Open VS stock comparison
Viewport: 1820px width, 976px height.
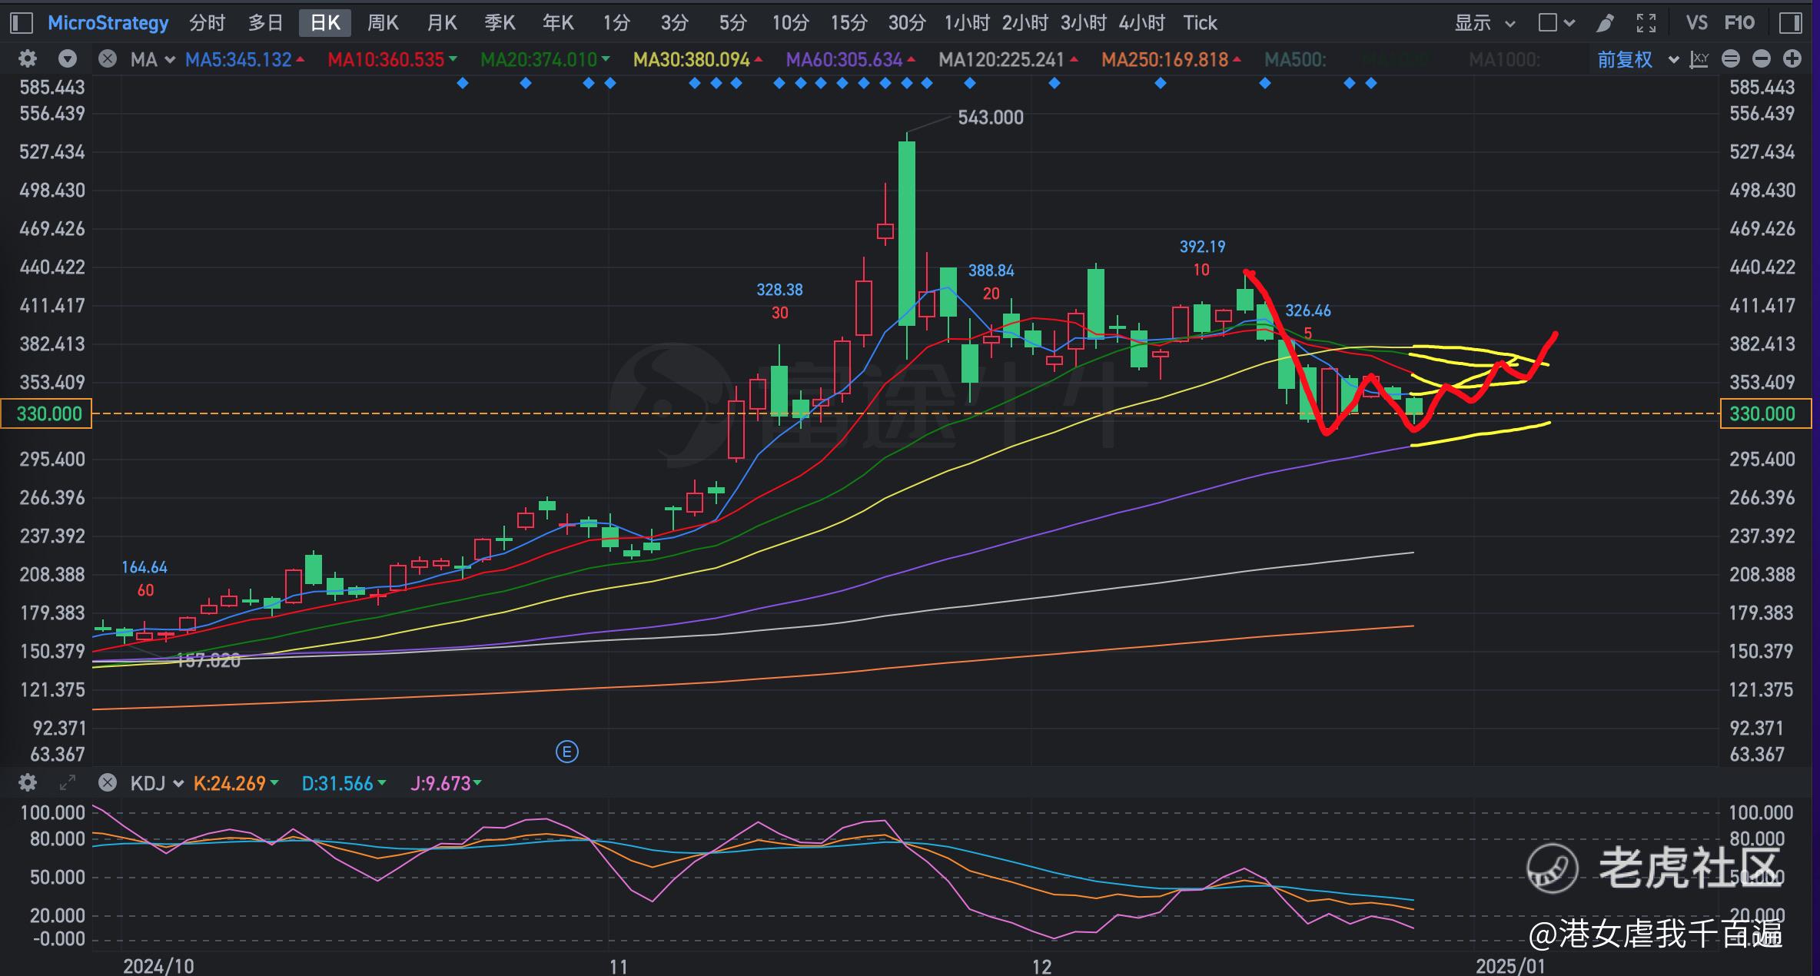tap(1696, 23)
